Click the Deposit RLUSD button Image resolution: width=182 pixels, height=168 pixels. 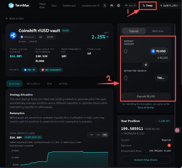point(146,96)
